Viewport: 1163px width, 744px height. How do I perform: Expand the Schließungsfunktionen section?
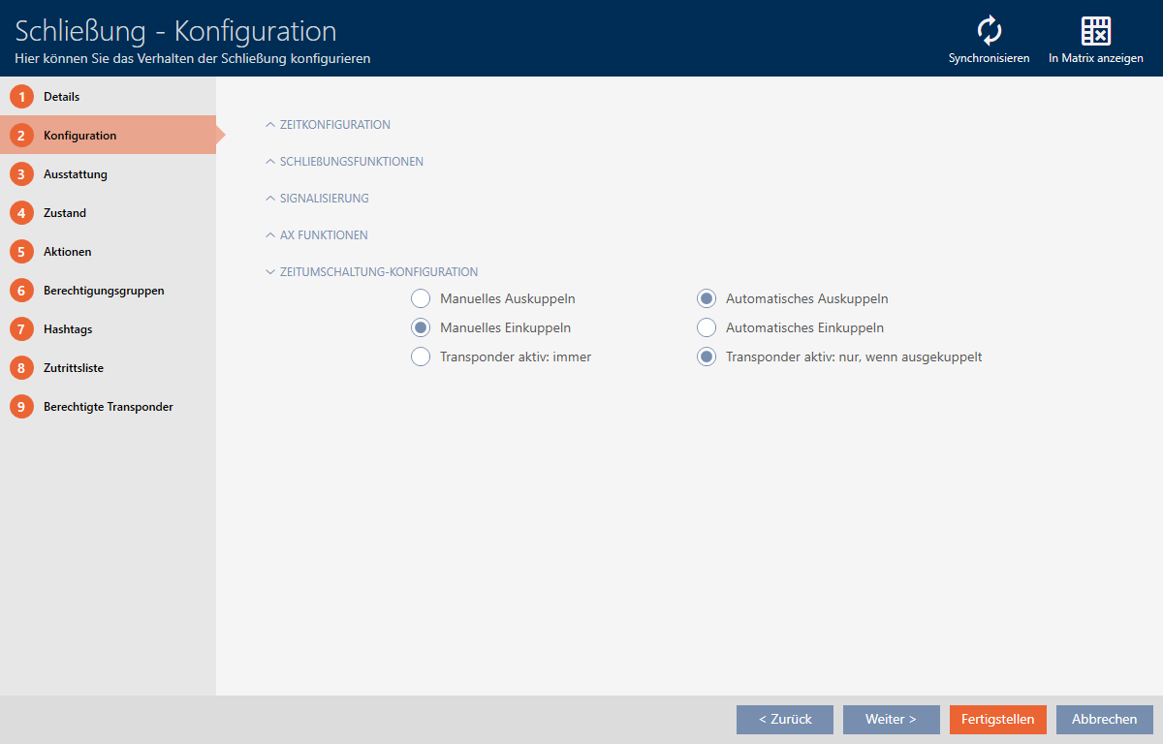click(x=351, y=162)
